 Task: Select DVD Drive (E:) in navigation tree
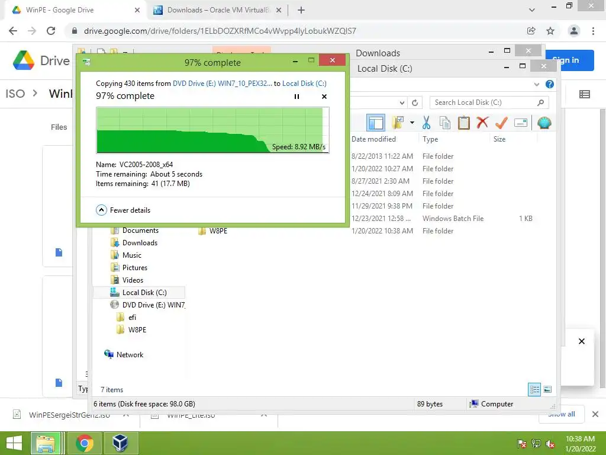pos(147,305)
